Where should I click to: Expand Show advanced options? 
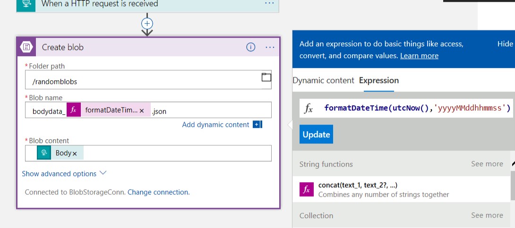coord(64,174)
